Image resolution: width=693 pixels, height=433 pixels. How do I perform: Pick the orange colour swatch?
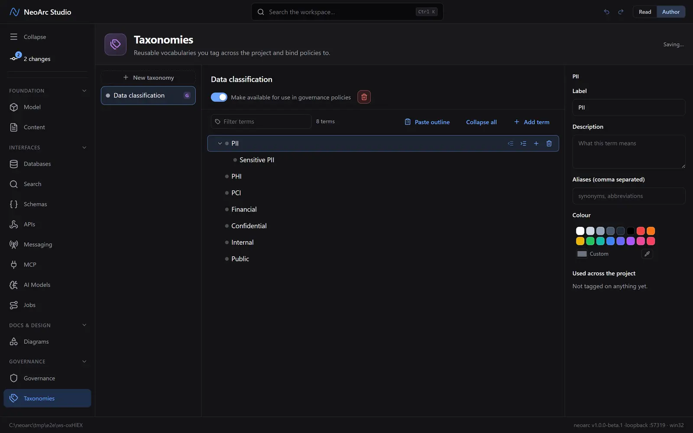pyautogui.click(x=651, y=231)
